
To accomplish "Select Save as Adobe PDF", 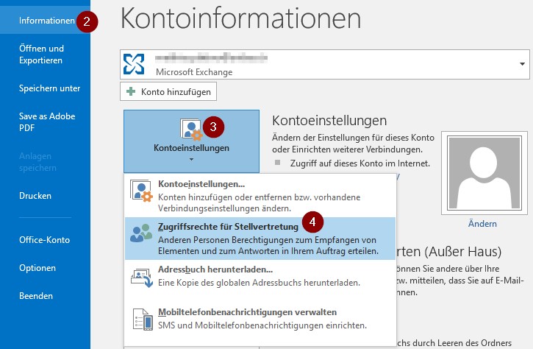I will 47,121.
